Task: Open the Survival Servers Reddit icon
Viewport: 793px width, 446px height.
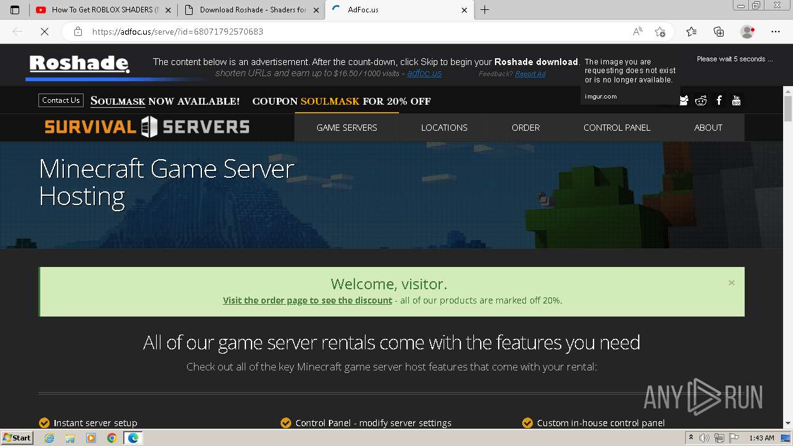Action: [701, 100]
